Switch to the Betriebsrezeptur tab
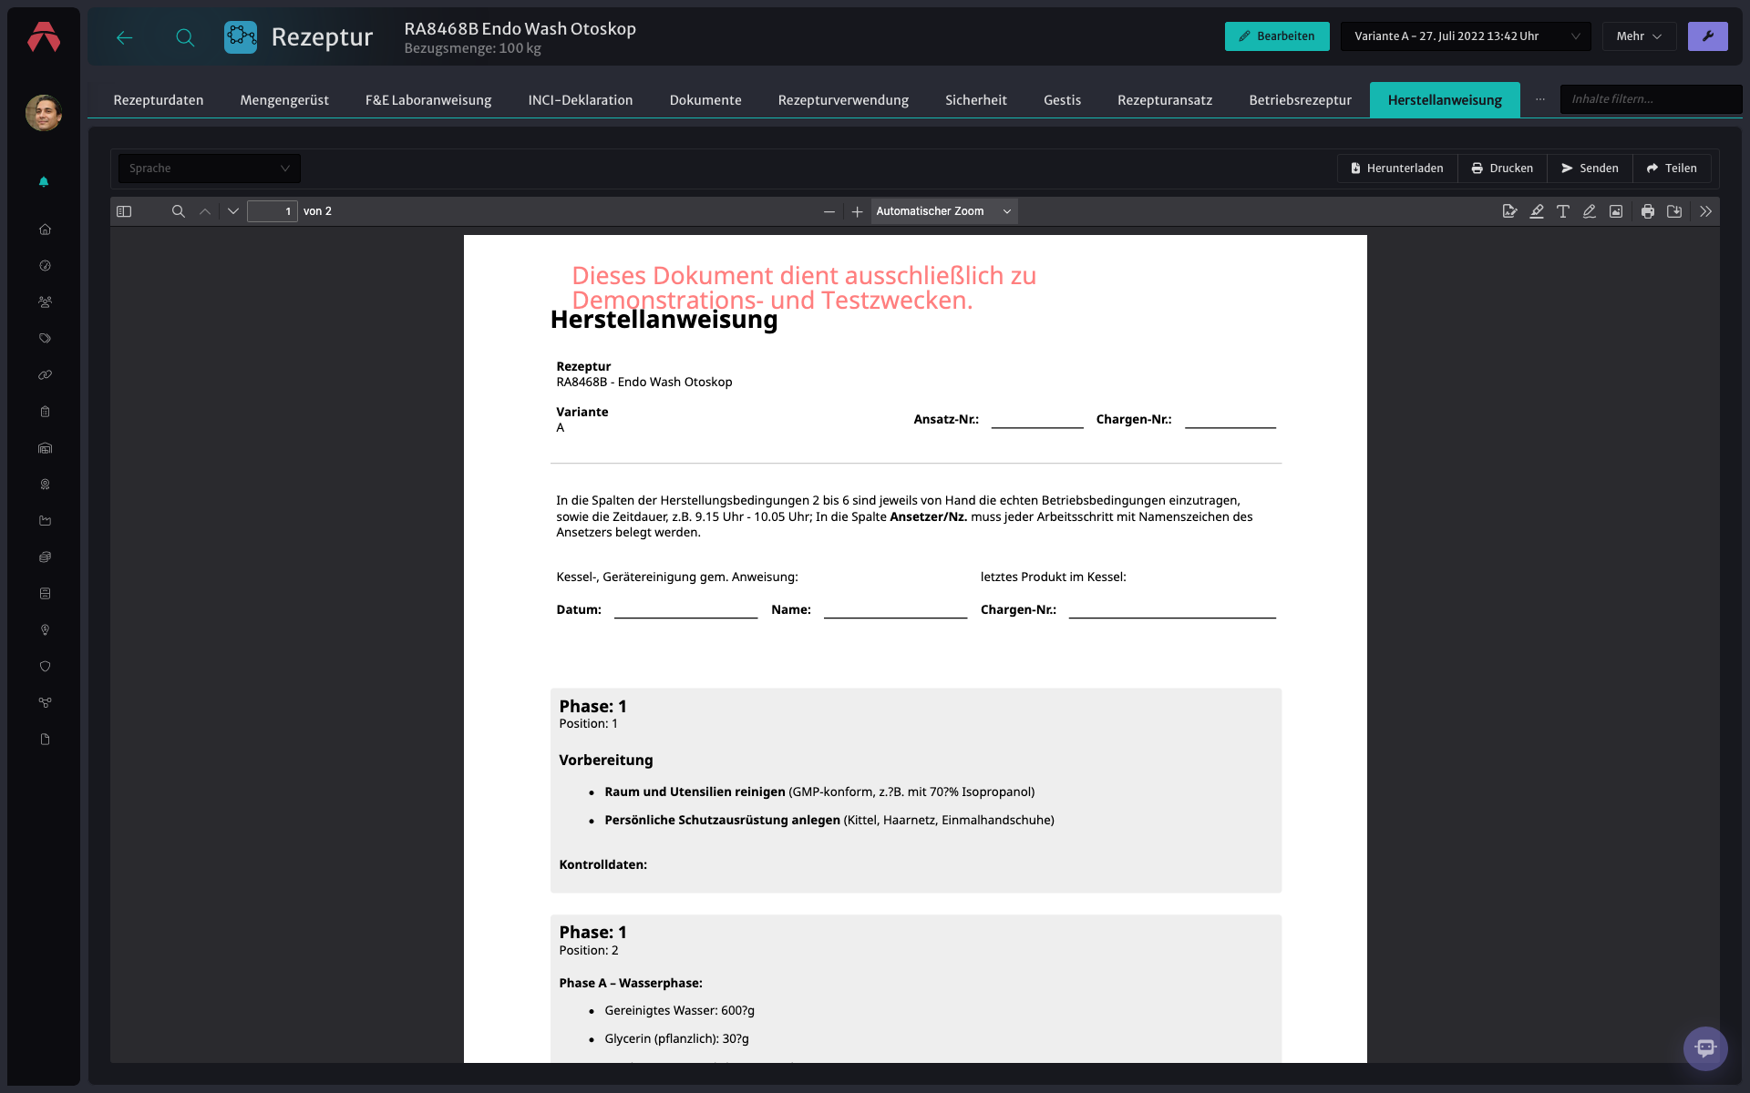 pyautogui.click(x=1301, y=100)
